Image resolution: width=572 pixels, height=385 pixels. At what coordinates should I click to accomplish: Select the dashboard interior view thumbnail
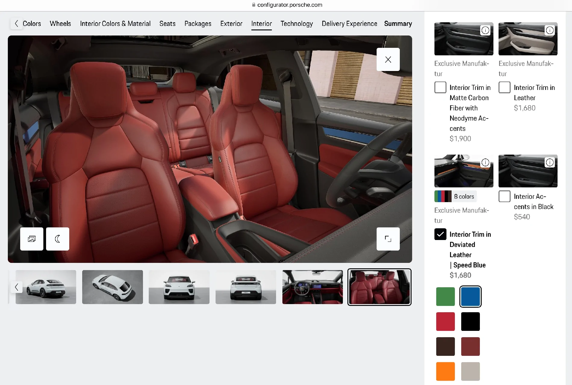click(x=312, y=287)
